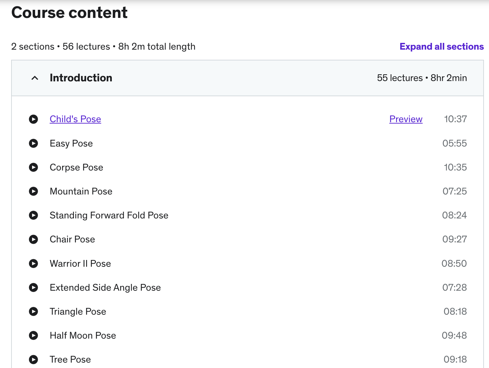Collapse the Introduction section chevron

tap(35, 78)
